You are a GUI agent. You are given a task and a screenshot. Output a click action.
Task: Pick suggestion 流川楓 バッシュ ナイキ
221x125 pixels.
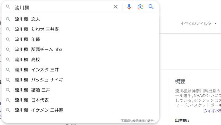click(x=39, y=80)
